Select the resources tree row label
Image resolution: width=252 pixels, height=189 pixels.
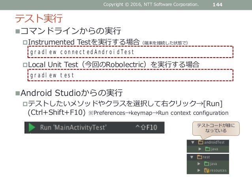(x=218, y=170)
